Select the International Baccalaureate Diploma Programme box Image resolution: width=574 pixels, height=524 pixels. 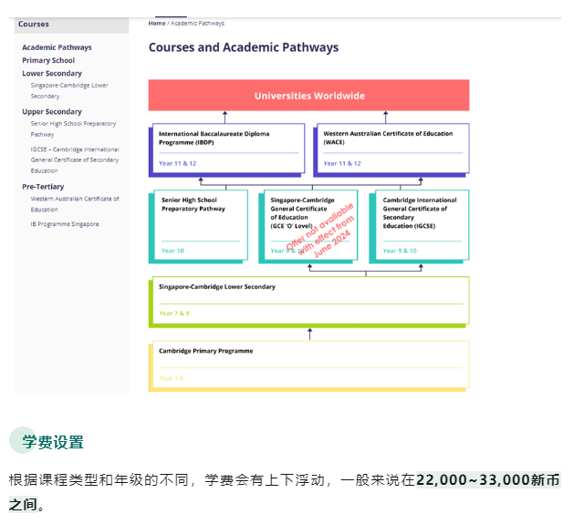(228, 149)
